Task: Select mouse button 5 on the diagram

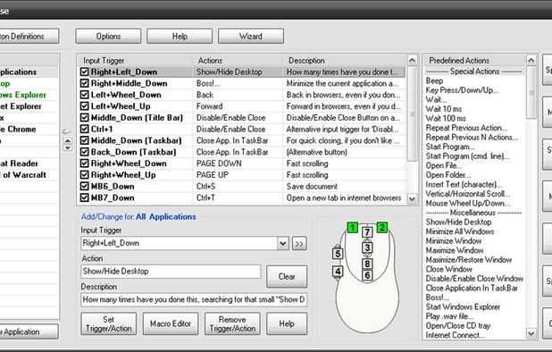Action: pyautogui.click(x=338, y=254)
